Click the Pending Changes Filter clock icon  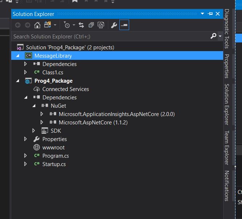click(67, 25)
